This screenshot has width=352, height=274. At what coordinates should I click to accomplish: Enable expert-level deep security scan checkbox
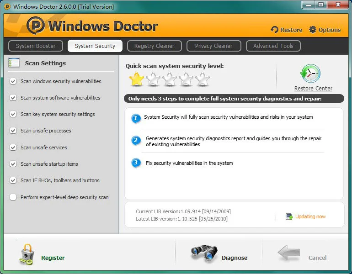coord(13,197)
